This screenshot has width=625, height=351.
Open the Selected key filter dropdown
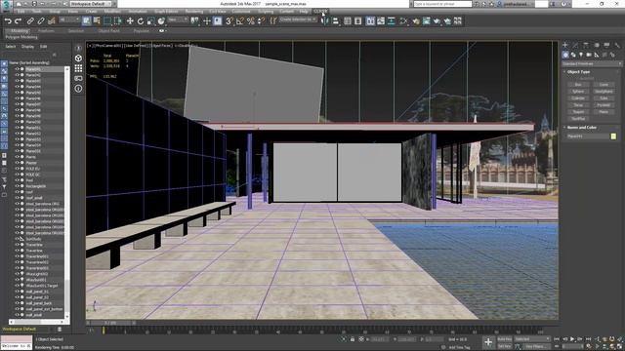coord(532,339)
